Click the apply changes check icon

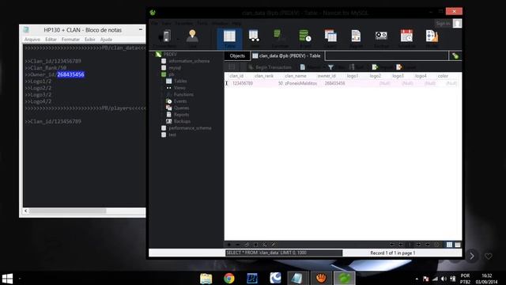pos(247,245)
